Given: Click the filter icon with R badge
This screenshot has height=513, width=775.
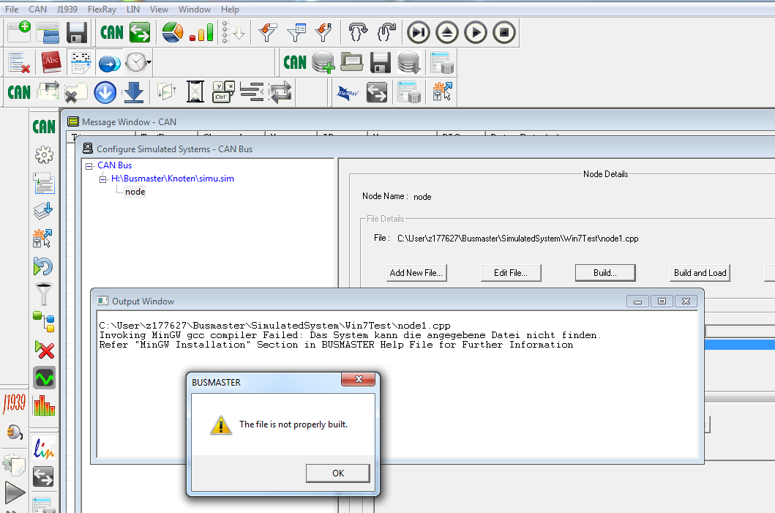Looking at the screenshot, I should point(324,33).
